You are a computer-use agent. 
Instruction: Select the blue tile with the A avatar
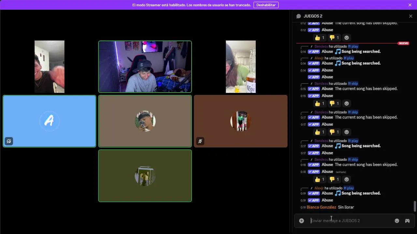49,121
